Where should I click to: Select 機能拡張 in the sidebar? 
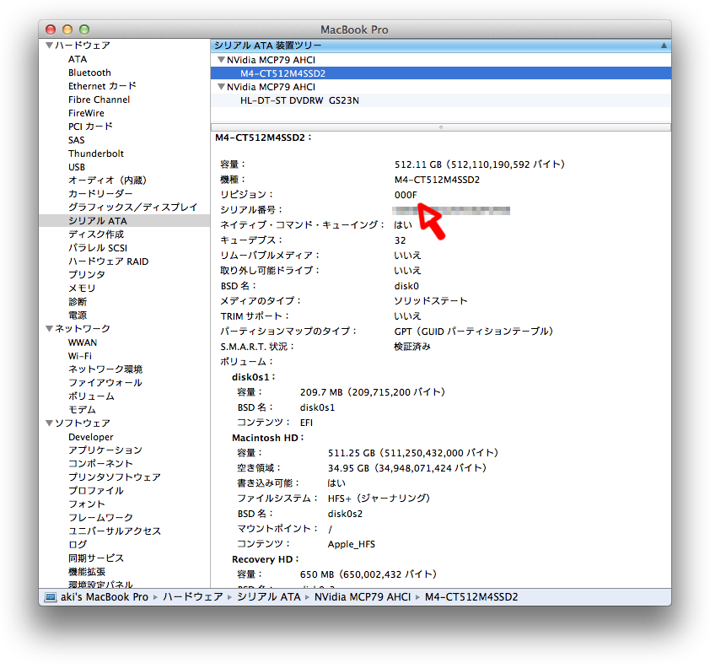click(87, 572)
